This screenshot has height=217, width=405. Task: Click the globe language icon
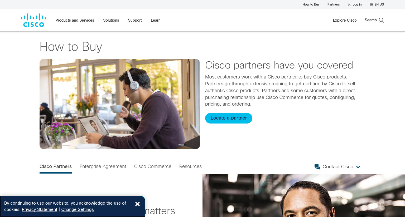[372, 4]
